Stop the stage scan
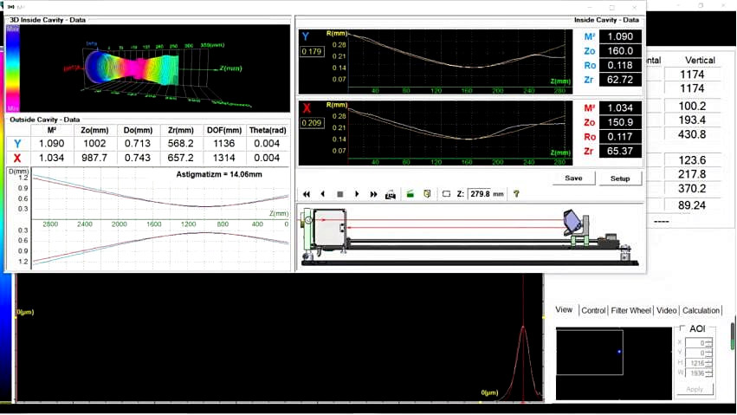The image size is (737, 415). (340, 194)
